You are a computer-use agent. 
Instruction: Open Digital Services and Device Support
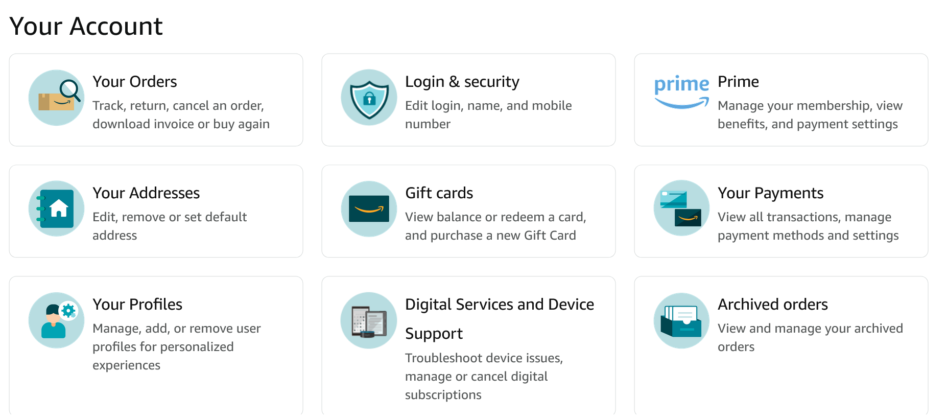tap(500, 304)
